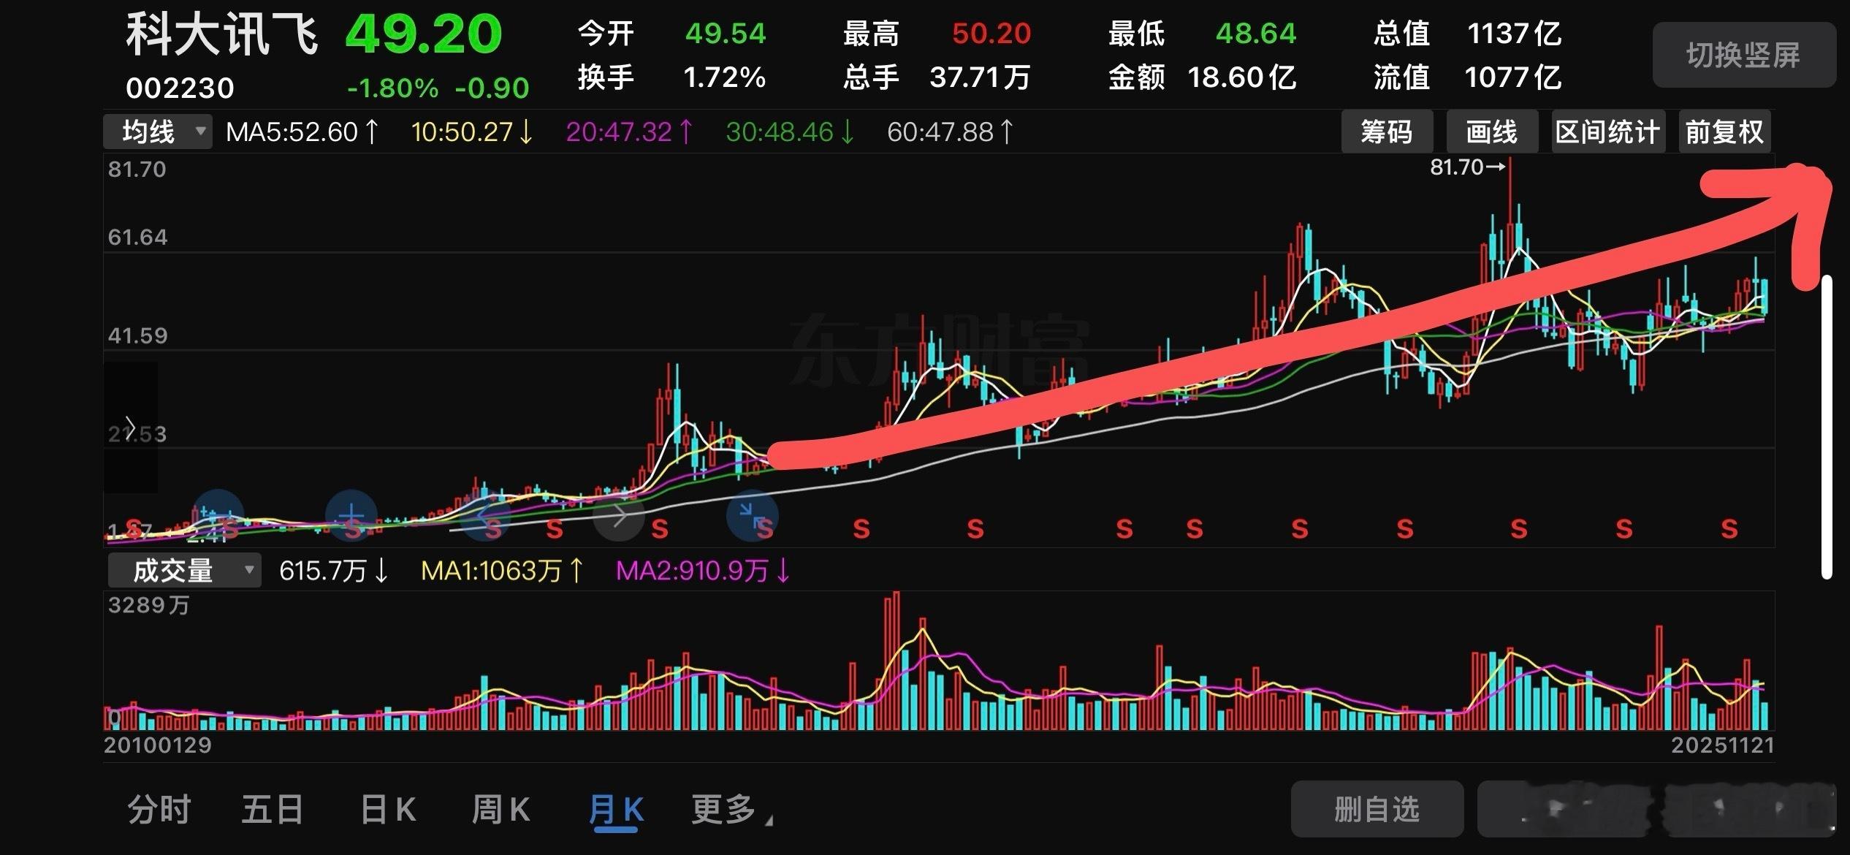Open the 筹码 chip distribution view
1850x855 pixels.
(1386, 132)
